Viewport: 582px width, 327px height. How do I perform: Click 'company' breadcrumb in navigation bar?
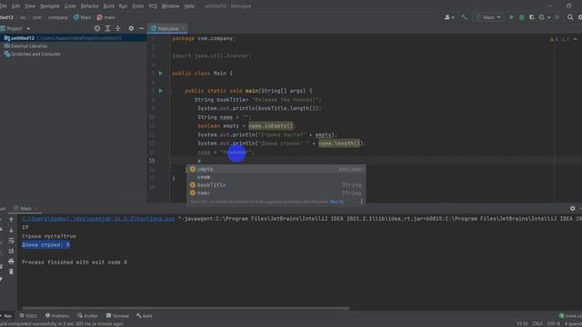coord(58,17)
